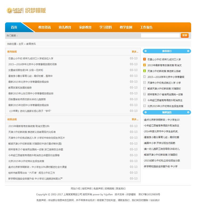Click the orange rank 1 badge
Viewport: 197px width, 205px height.
[145, 59]
